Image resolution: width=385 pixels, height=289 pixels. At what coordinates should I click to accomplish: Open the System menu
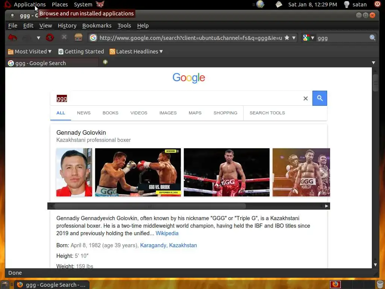(83, 5)
